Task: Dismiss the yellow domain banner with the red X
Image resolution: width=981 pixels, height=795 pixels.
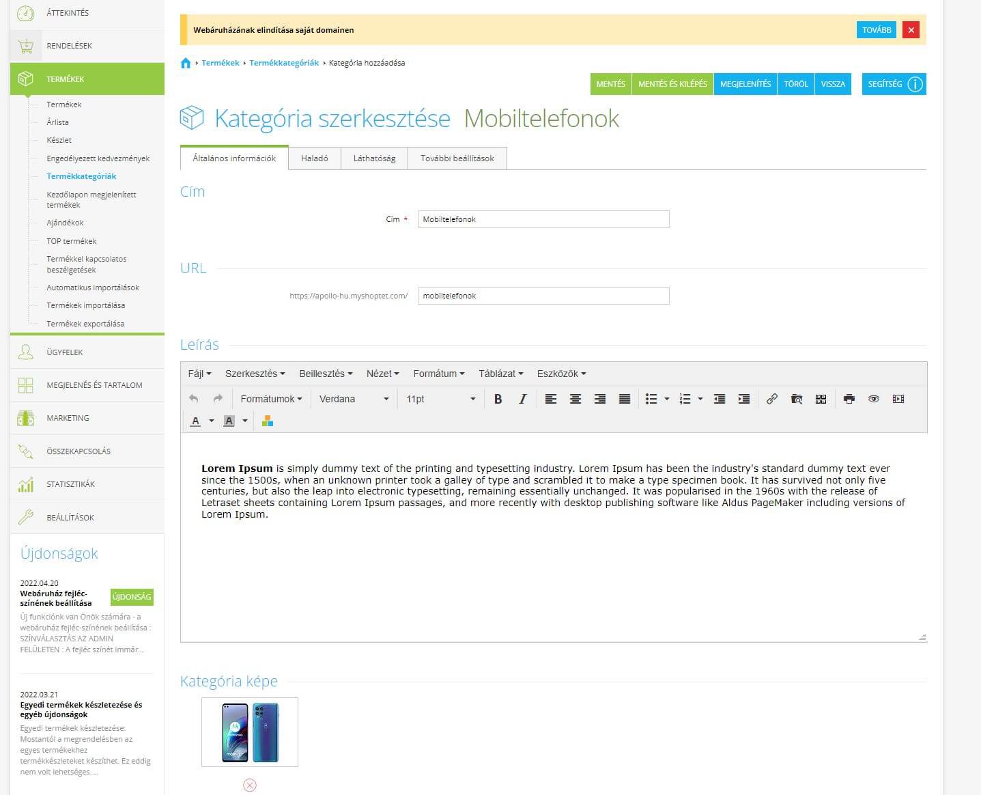Action: pos(911,30)
